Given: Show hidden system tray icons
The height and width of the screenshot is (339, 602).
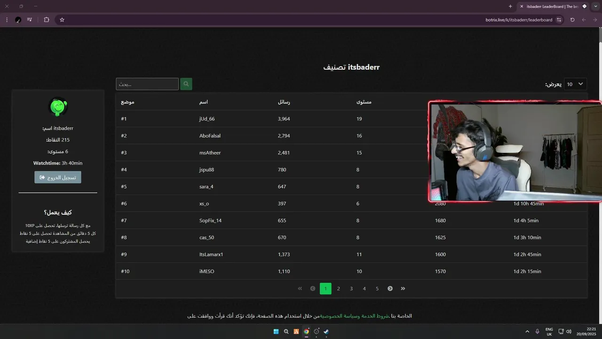Looking at the screenshot, I should click(x=527, y=331).
